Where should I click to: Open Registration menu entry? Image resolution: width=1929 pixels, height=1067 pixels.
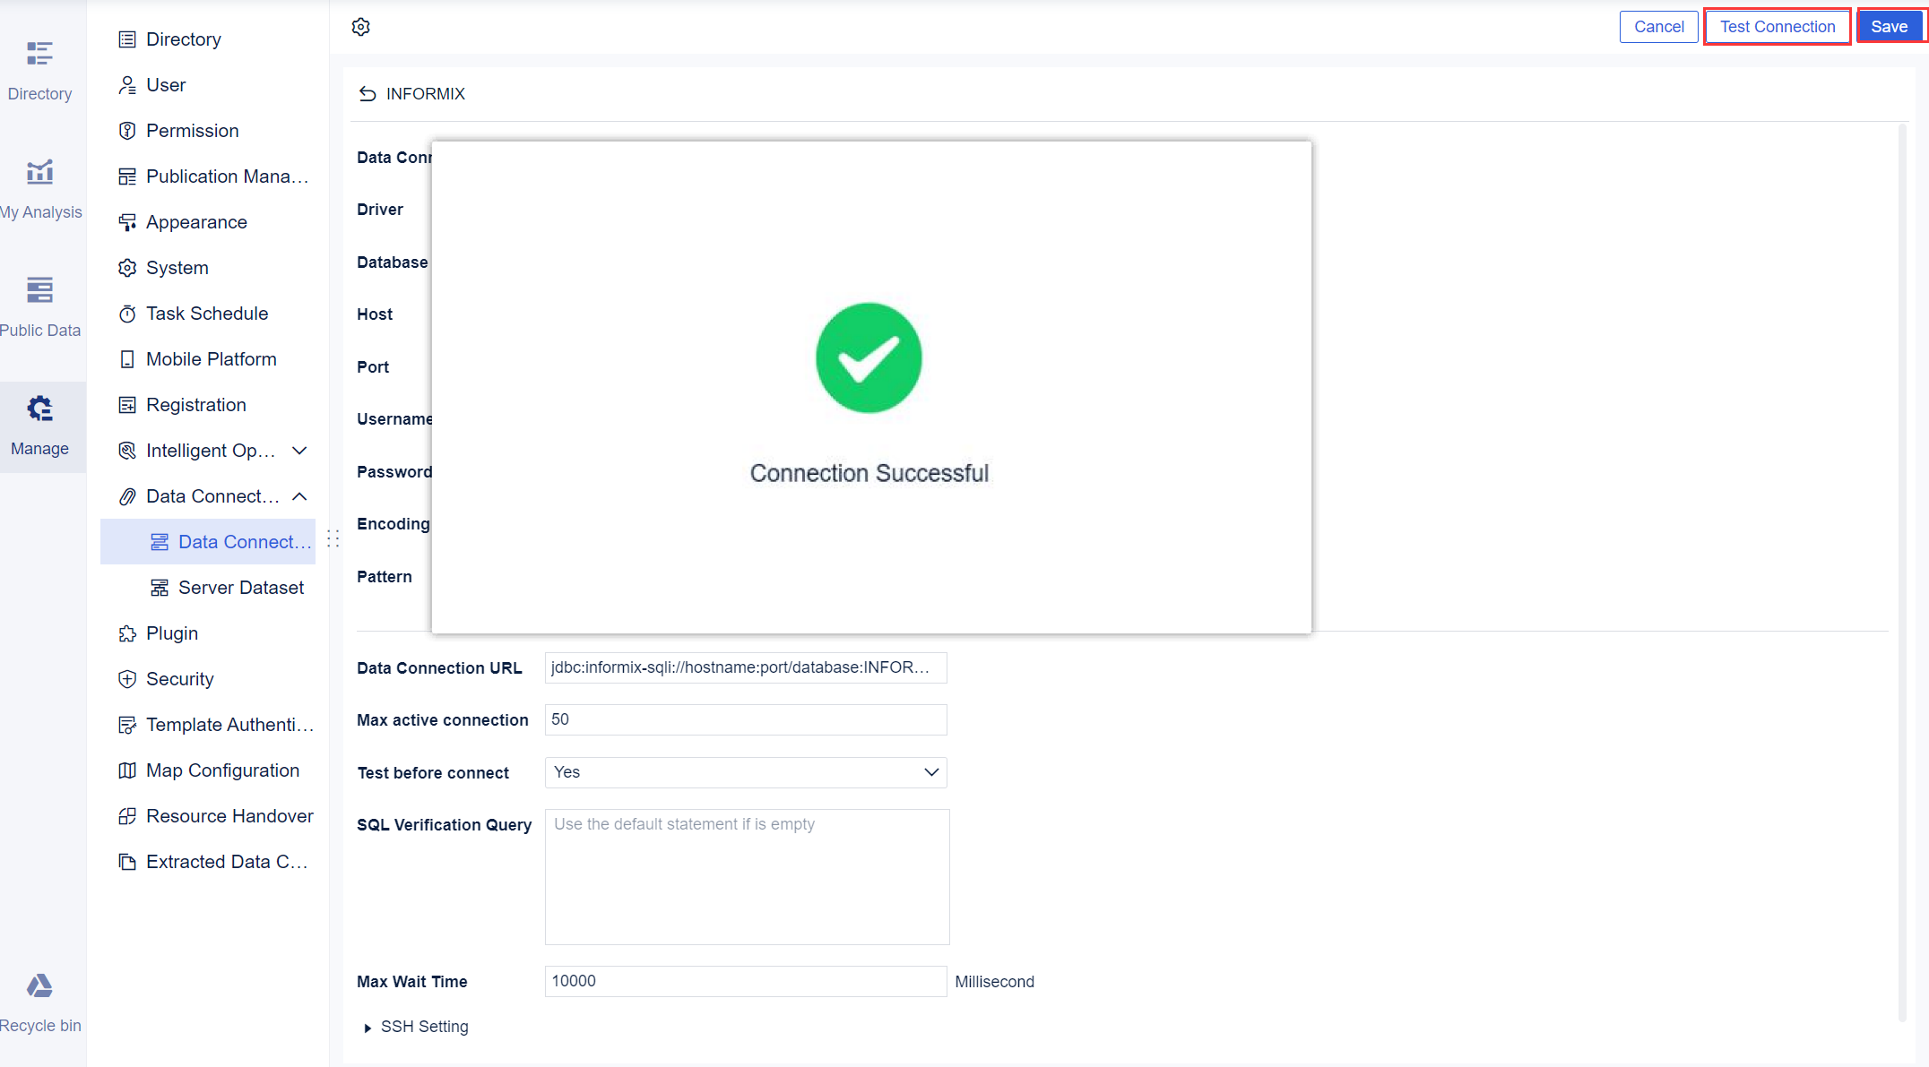208,405
